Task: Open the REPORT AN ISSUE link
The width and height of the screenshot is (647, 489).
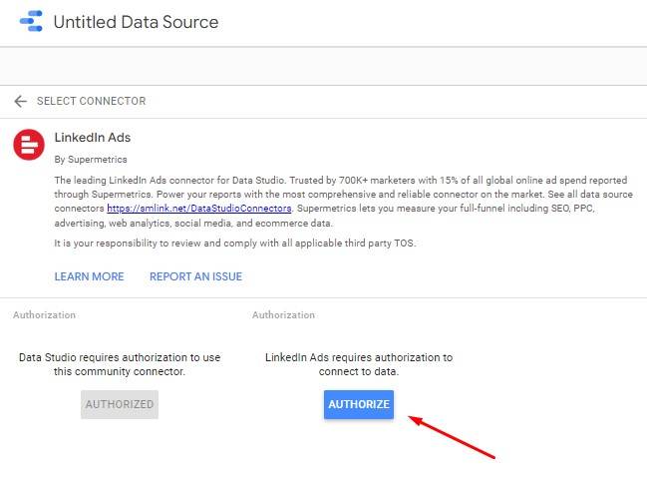Action: [195, 276]
